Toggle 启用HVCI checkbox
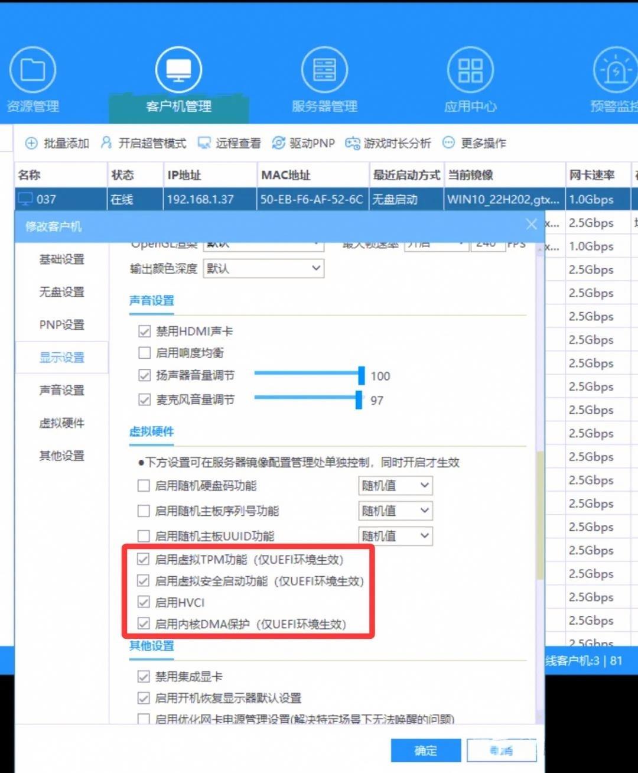This screenshot has width=638, height=773. pos(143,602)
